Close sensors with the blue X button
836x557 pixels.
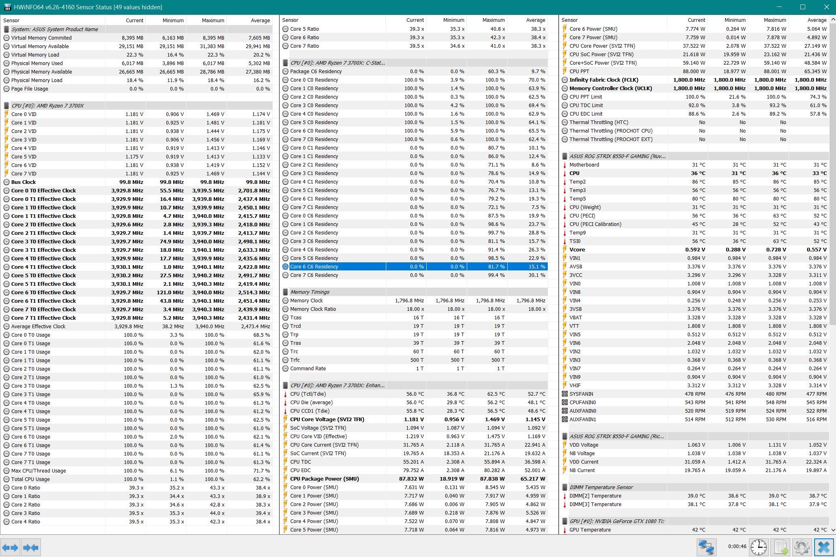pos(824,547)
